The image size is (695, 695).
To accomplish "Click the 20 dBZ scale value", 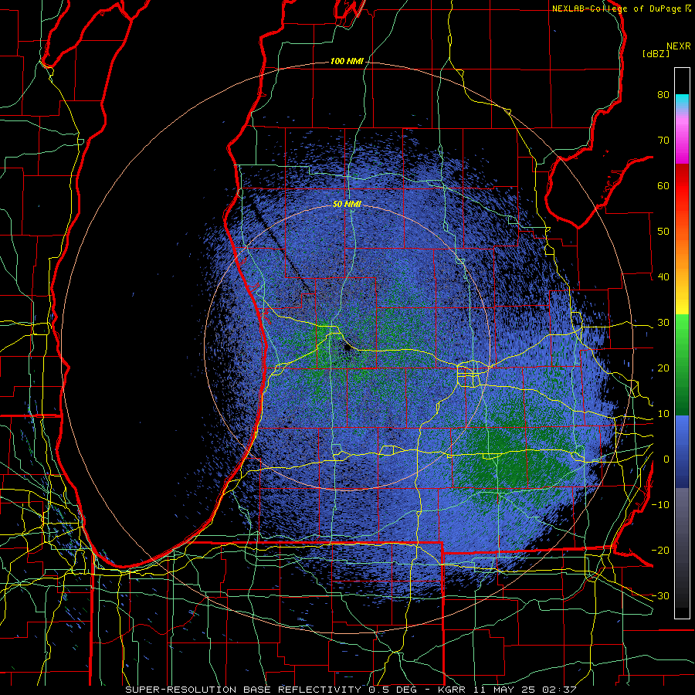I will click(663, 368).
